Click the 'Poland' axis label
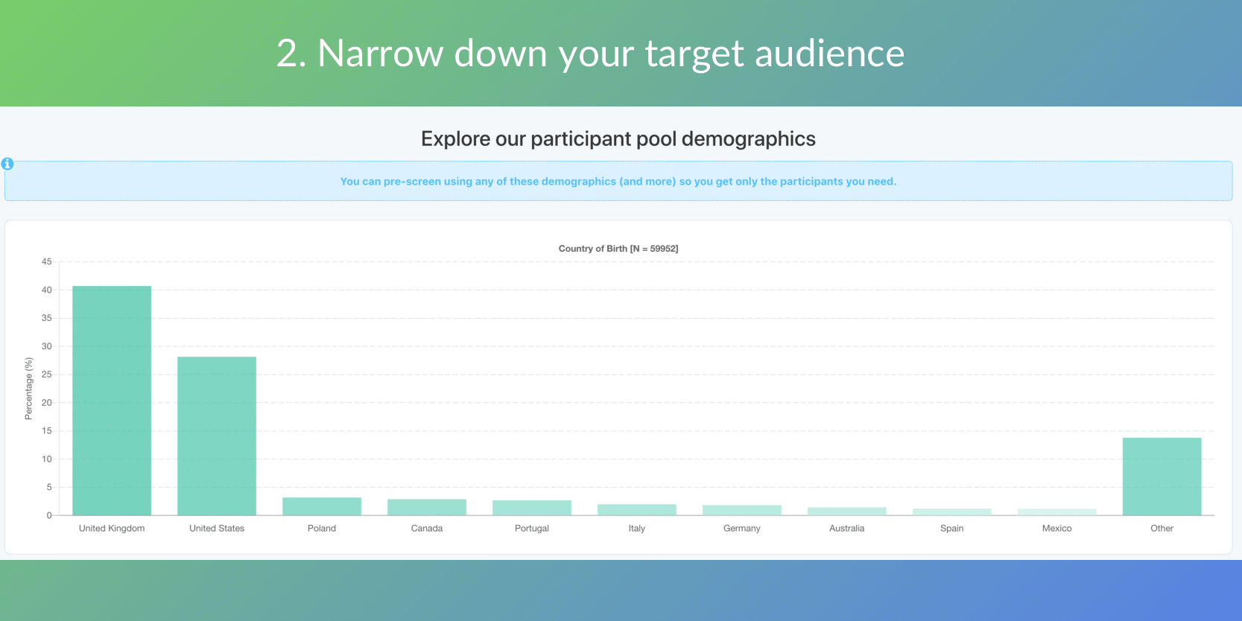This screenshot has width=1242, height=621. [322, 528]
